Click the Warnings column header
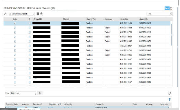Image resolution: width=180 pixels, height=110 pixels. tap(149, 104)
